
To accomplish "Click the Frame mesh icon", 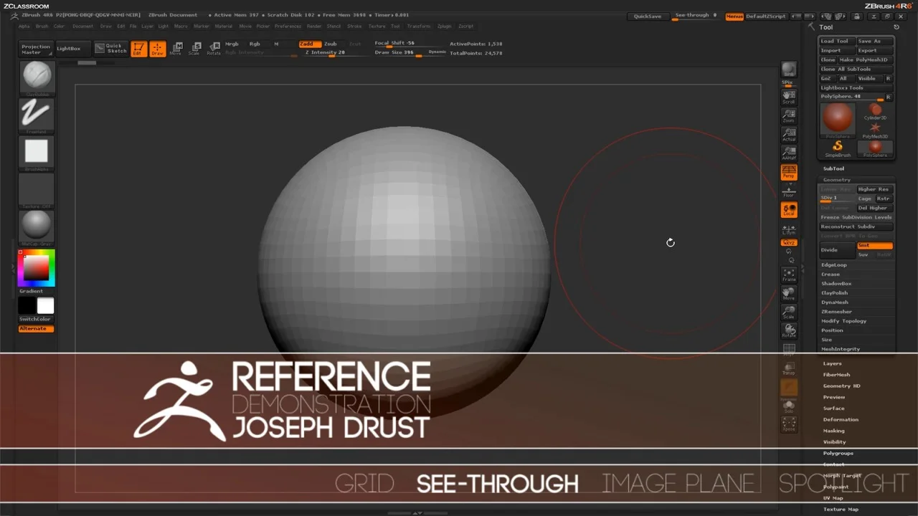I will [x=789, y=274].
